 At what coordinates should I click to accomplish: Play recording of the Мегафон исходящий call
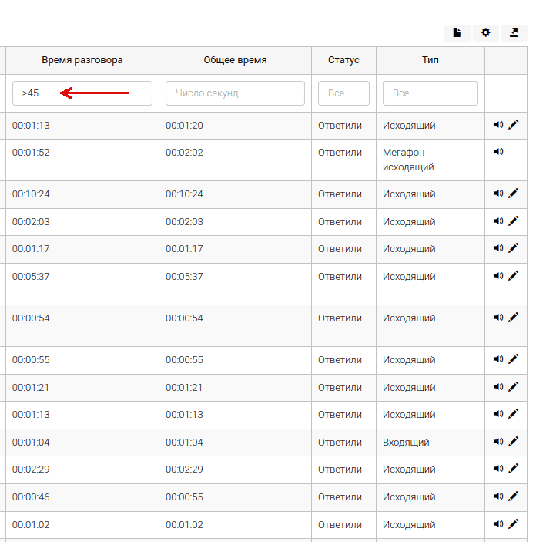tap(498, 152)
